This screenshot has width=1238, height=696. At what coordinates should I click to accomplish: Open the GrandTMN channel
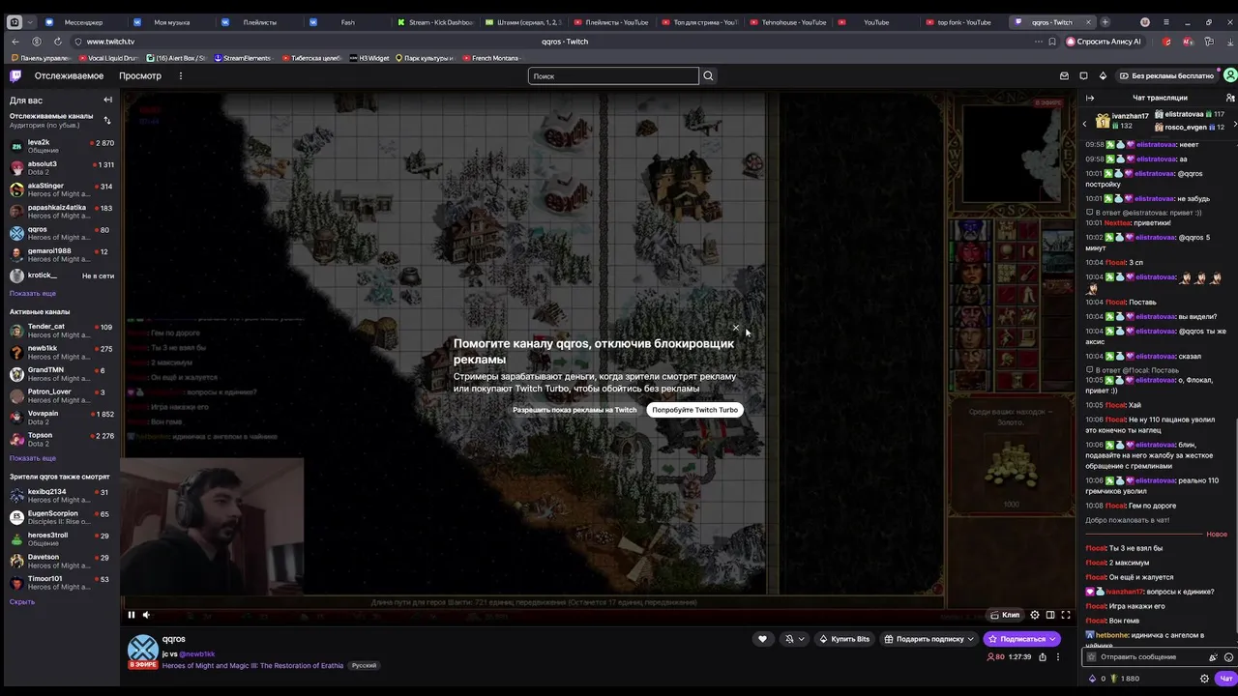click(x=61, y=374)
